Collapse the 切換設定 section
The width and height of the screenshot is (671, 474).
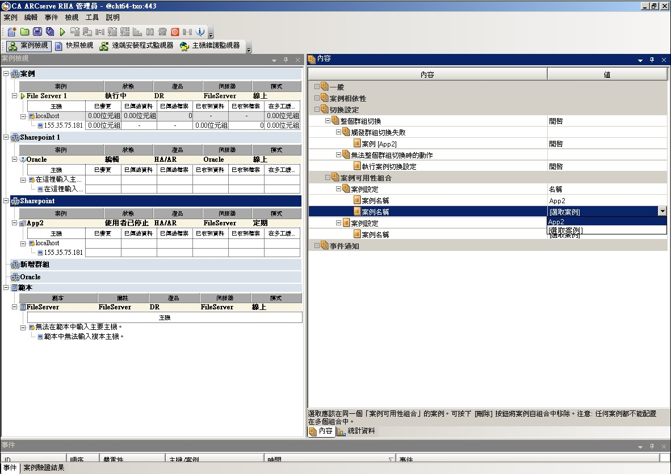click(x=317, y=110)
